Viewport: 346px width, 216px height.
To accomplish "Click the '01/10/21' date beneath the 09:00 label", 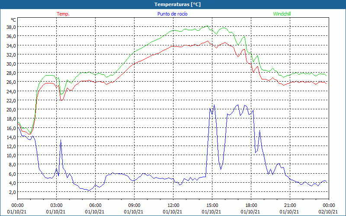I will (134, 212).
